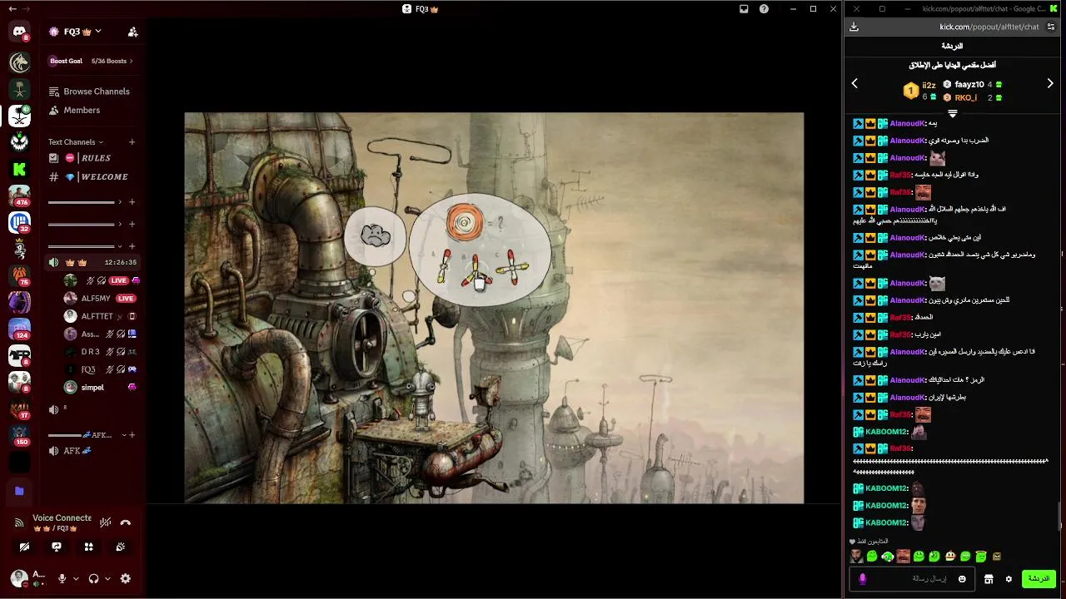Open the WELCOME text channel
This screenshot has height=599, width=1066.
coord(92,177)
